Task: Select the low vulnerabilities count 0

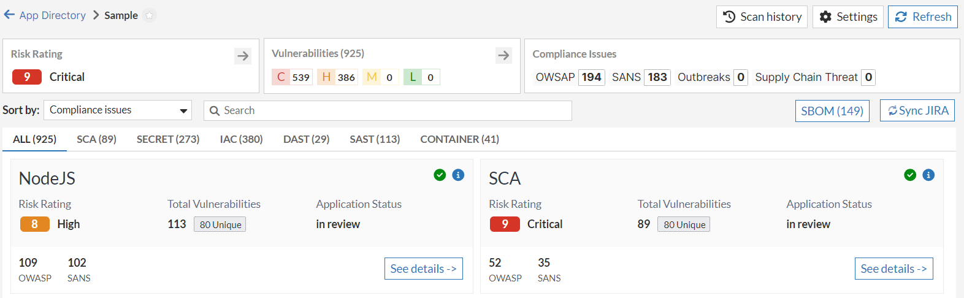Action: 422,77
